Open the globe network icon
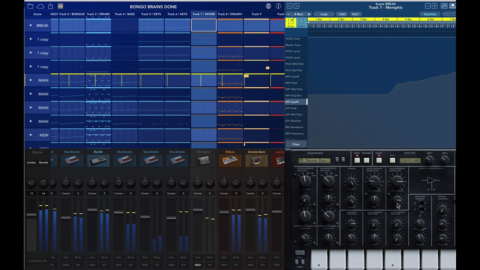This screenshot has height=270, width=480. pyautogui.click(x=268, y=6)
